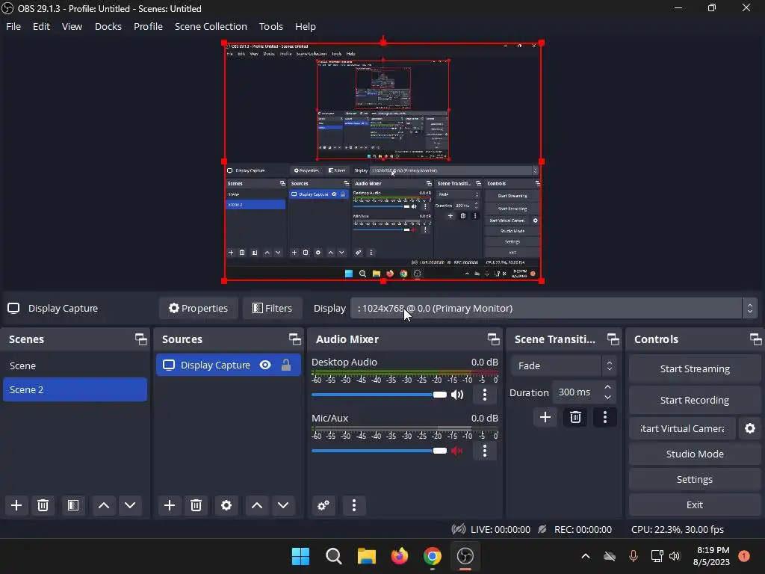
Task: Remove scene transition with trash icon
Action: 575,417
